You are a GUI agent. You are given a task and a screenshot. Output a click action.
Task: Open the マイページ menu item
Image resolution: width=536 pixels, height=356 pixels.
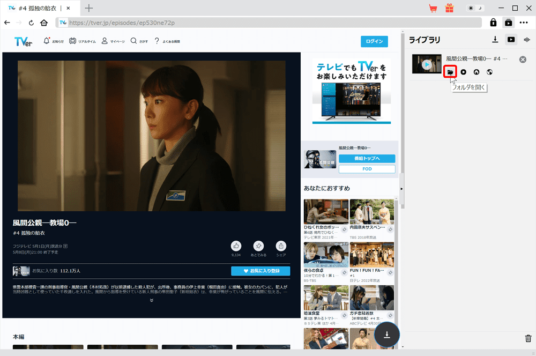tap(113, 41)
